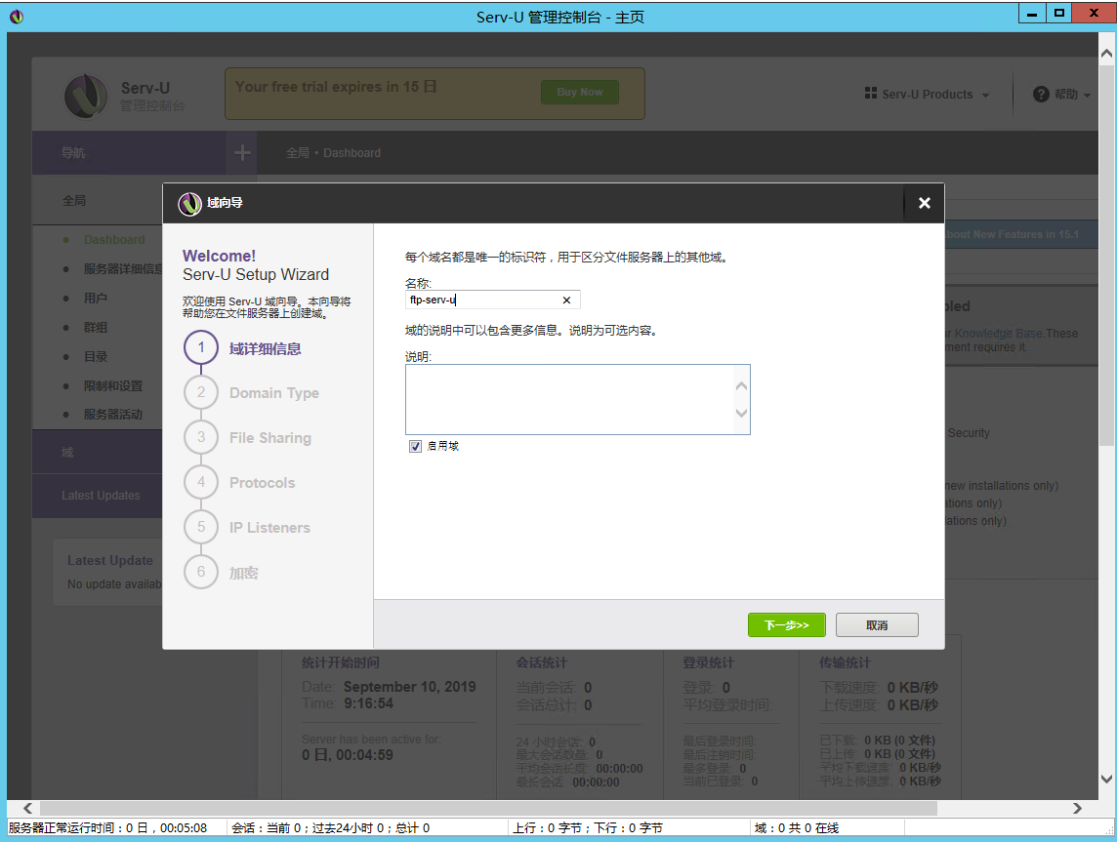Image resolution: width=1117 pixels, height=842 pixels.
Task: Click the plus icon beside the navigation header
Action: click(x=242, y=152)
